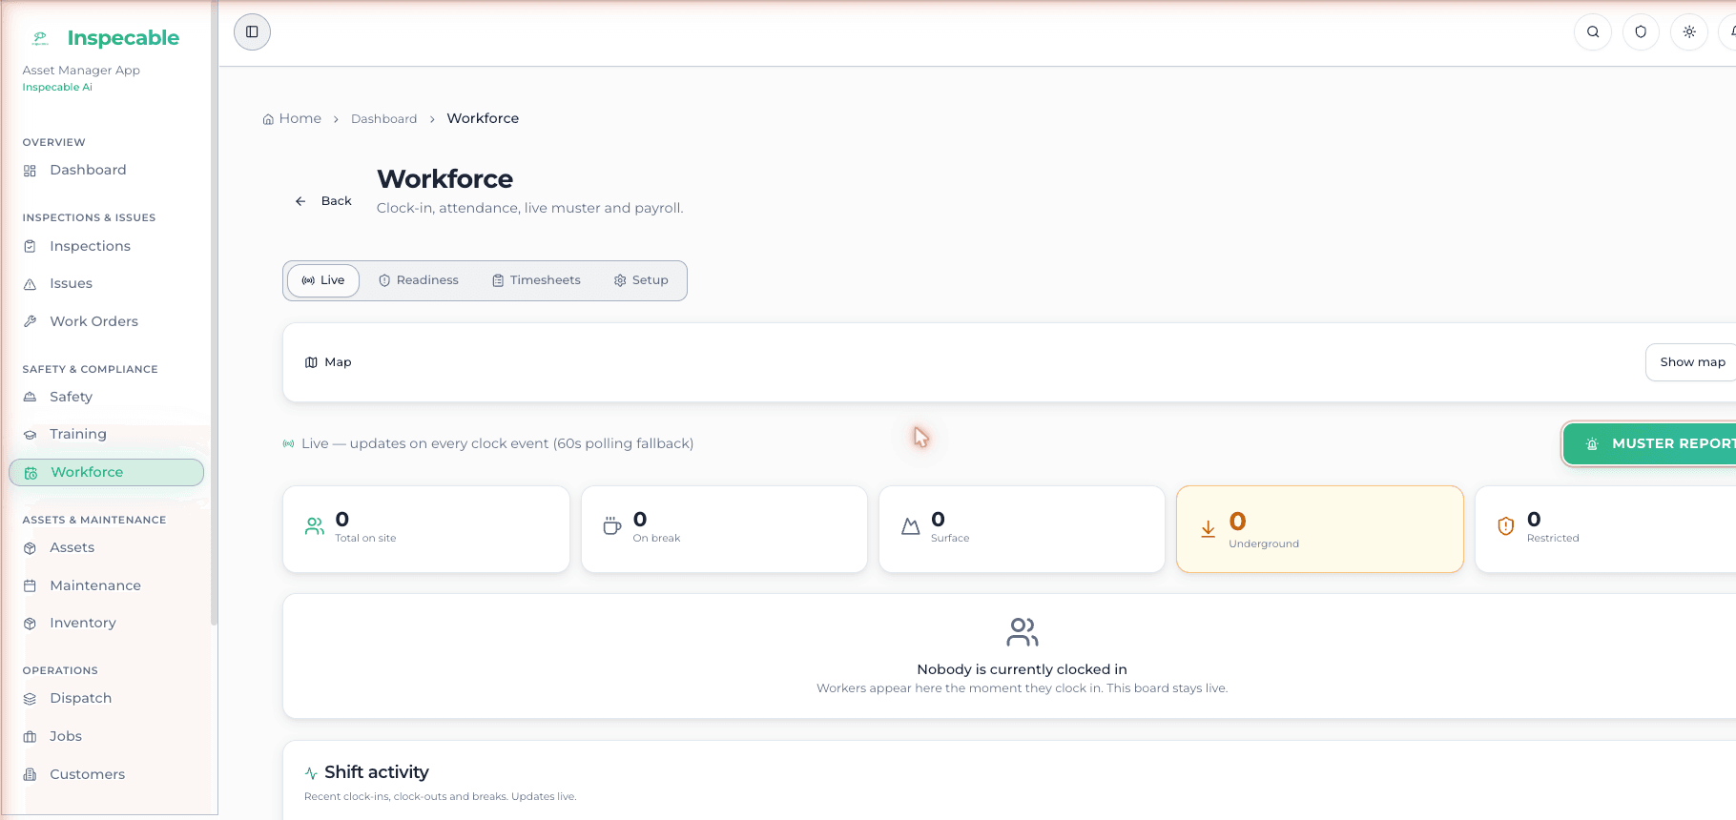Select the Total on site card

[x=426, y=529]
